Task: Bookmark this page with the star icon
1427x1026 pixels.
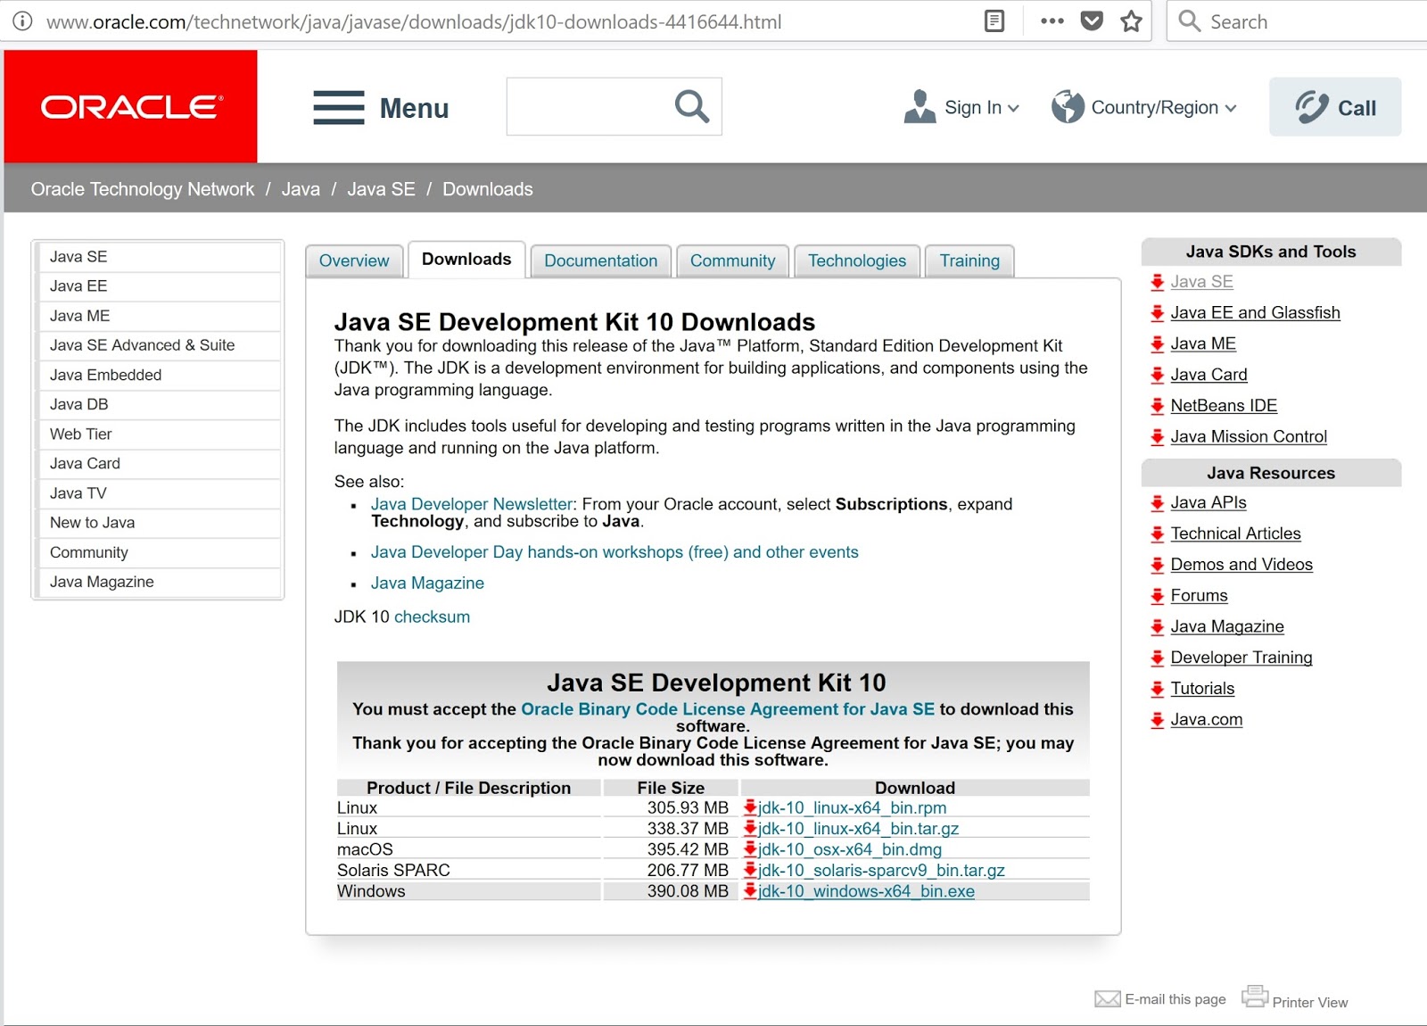Action: [1132, 21]
